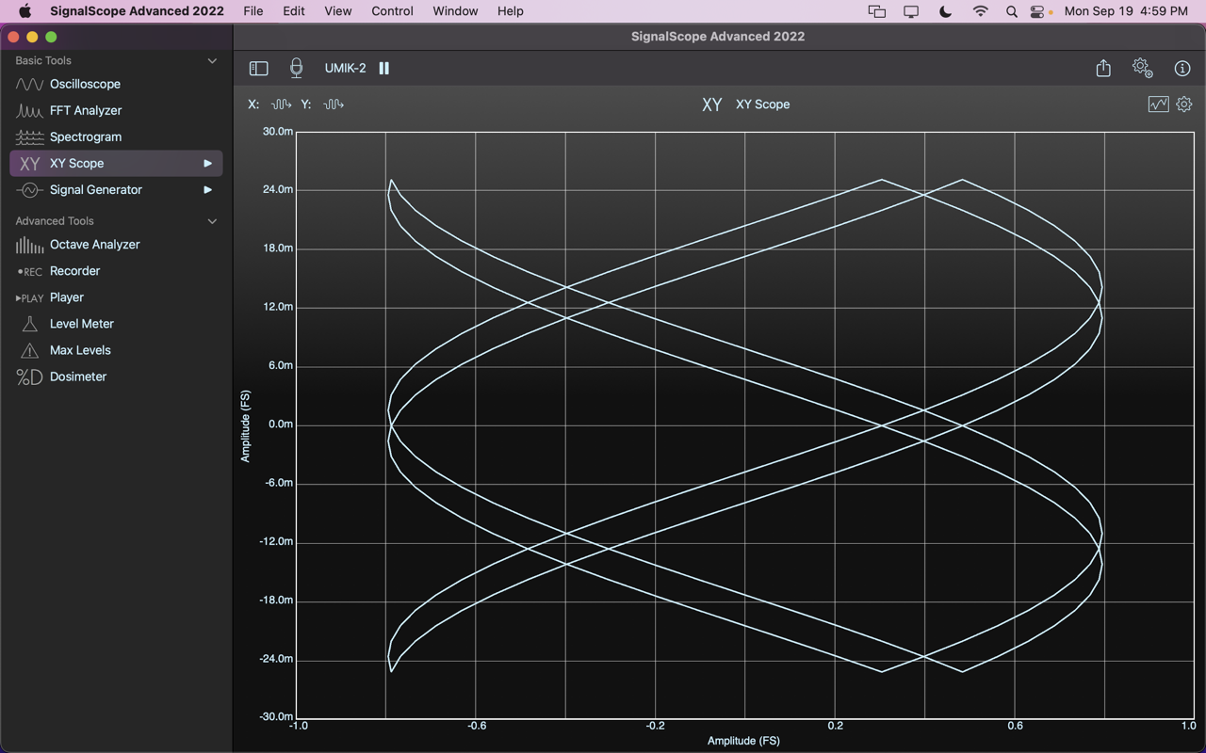Click the Wi-Fi status icon
1206x753 pixels.
[980, 11]
